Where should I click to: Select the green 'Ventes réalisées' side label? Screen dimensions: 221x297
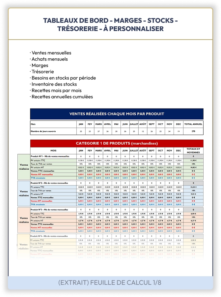[x=24, y=167]
